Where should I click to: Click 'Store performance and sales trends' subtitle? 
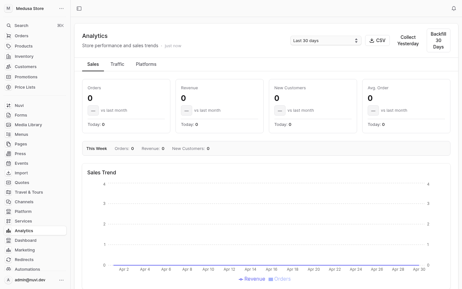pos(120,46)
